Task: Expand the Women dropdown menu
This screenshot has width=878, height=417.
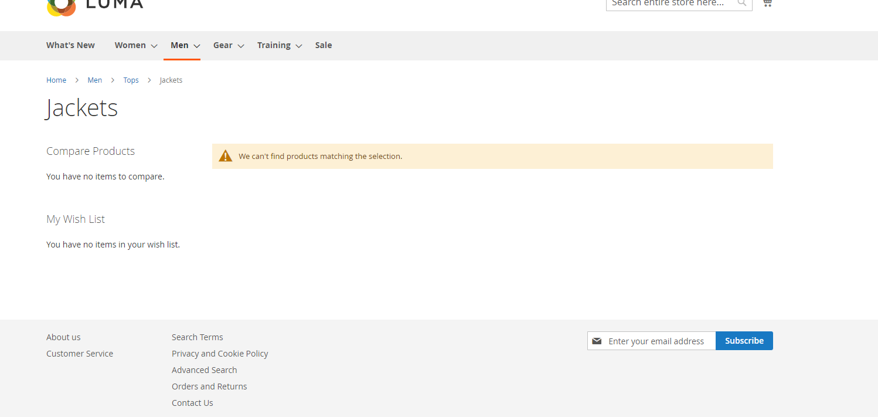Action: [x=135, y=45]
